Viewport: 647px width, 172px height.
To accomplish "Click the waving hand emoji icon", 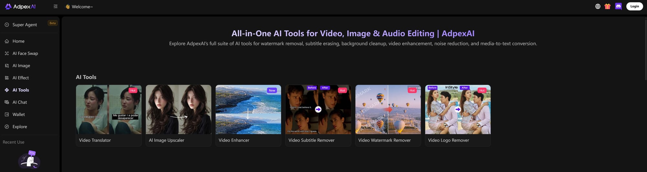I will 68,6.
